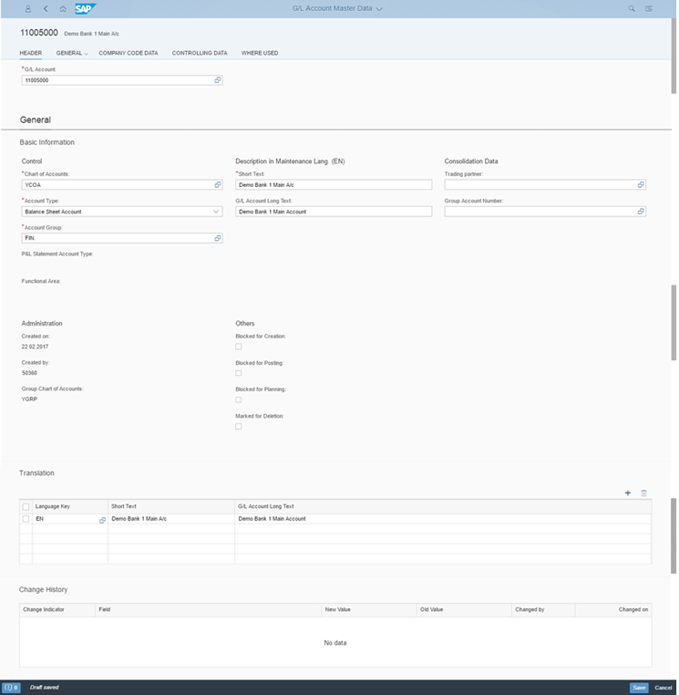
Task: Expand the Account Type dropdown
Action: [216, 212]
